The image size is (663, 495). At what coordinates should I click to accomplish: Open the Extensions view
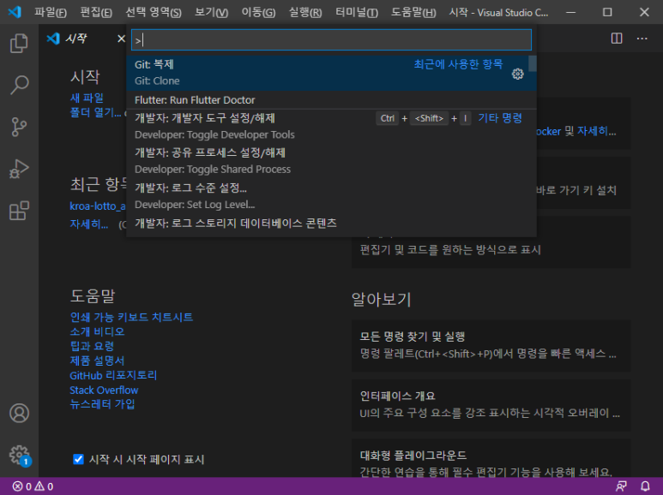point(19,211)
